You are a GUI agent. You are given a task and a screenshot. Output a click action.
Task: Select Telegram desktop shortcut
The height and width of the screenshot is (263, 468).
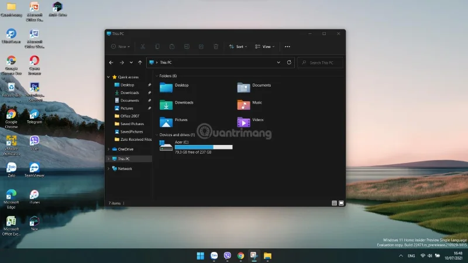(x=35, y=117)
